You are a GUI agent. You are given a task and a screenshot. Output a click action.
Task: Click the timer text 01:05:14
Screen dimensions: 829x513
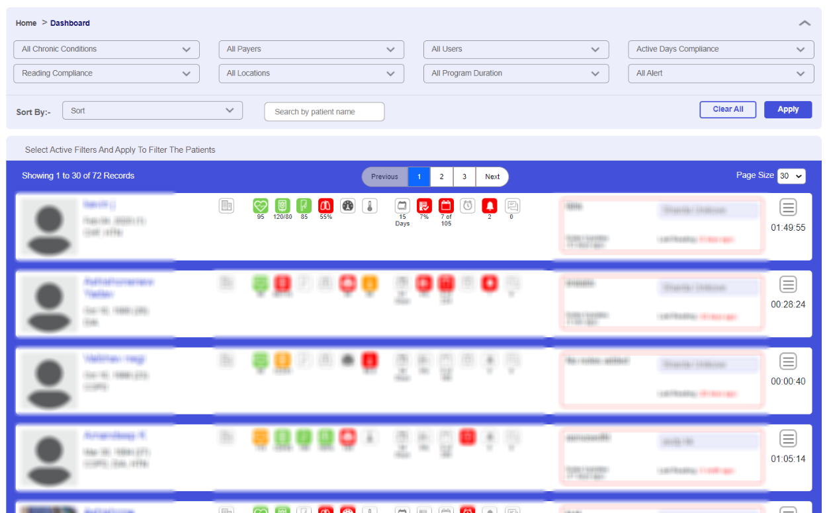[788, 459]
